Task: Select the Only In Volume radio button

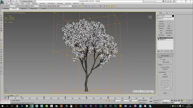Action: tap(161, 67)
